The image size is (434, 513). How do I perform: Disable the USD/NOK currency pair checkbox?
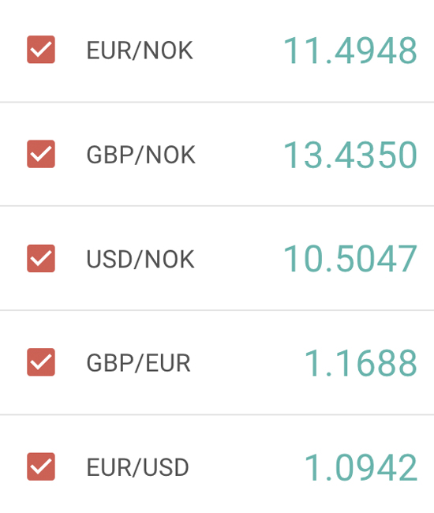click(41, 258)
